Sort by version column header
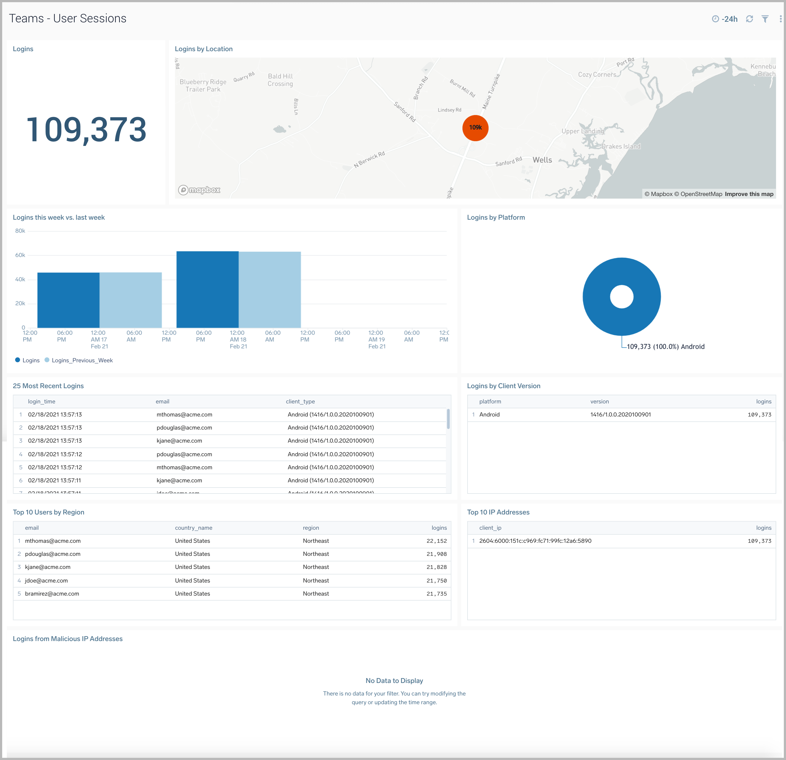This screenshot has width=786, height=760. [599, 402]
